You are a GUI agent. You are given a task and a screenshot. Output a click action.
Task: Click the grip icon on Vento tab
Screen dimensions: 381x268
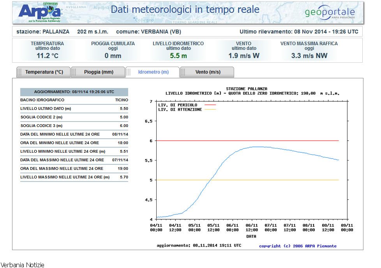tap(183, 72)
